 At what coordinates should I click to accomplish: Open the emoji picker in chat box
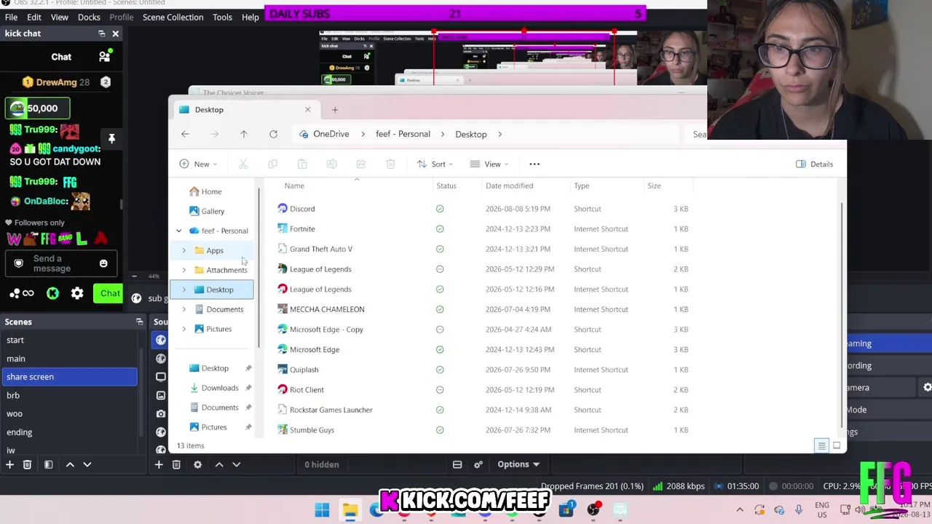[103, 263]
